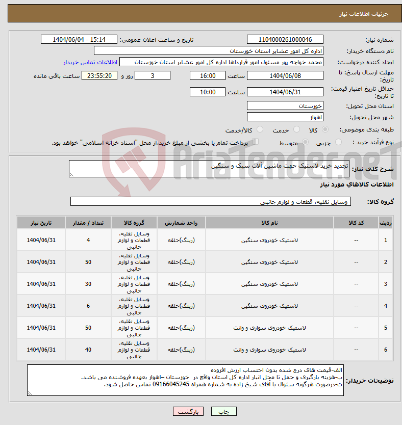Select the کالا radio button
The image size is (402, 425).
pos(324,129)
